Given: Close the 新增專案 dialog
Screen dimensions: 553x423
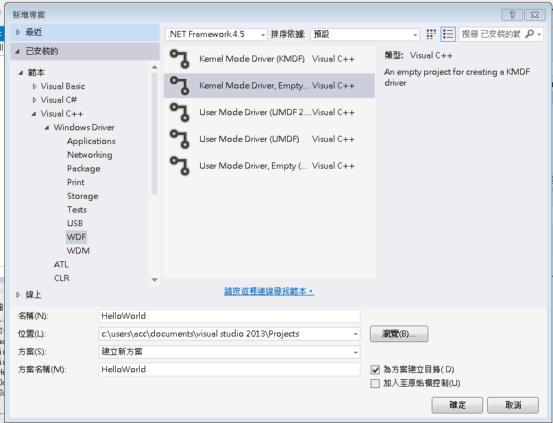Looking at the screenshot, I should (x=534, y=15).
